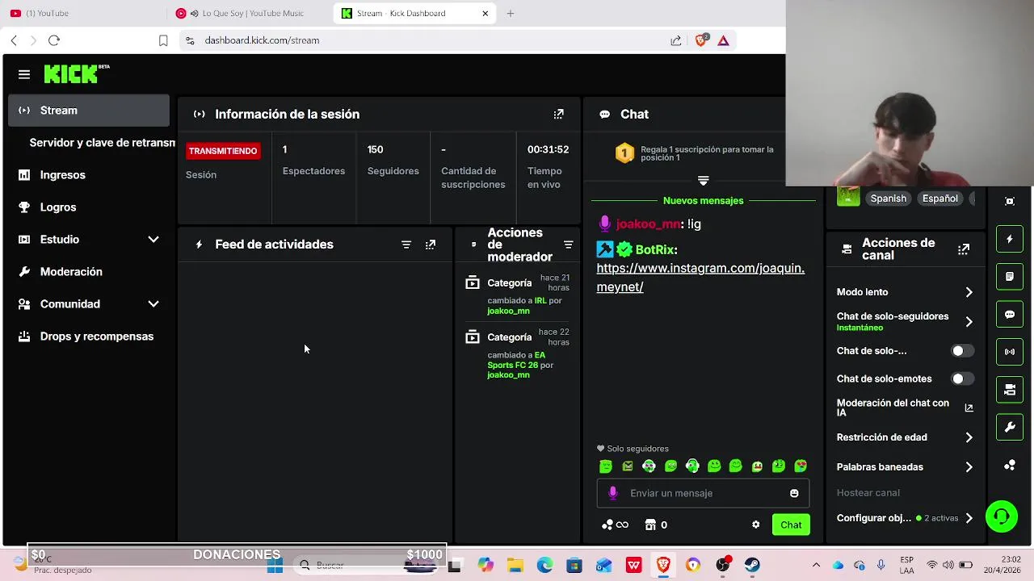Click the wrench moderator sidebar icon on right rail
Viewport: 1034px width, 581px height.
pyautogui.click(x=1010, y=428)
